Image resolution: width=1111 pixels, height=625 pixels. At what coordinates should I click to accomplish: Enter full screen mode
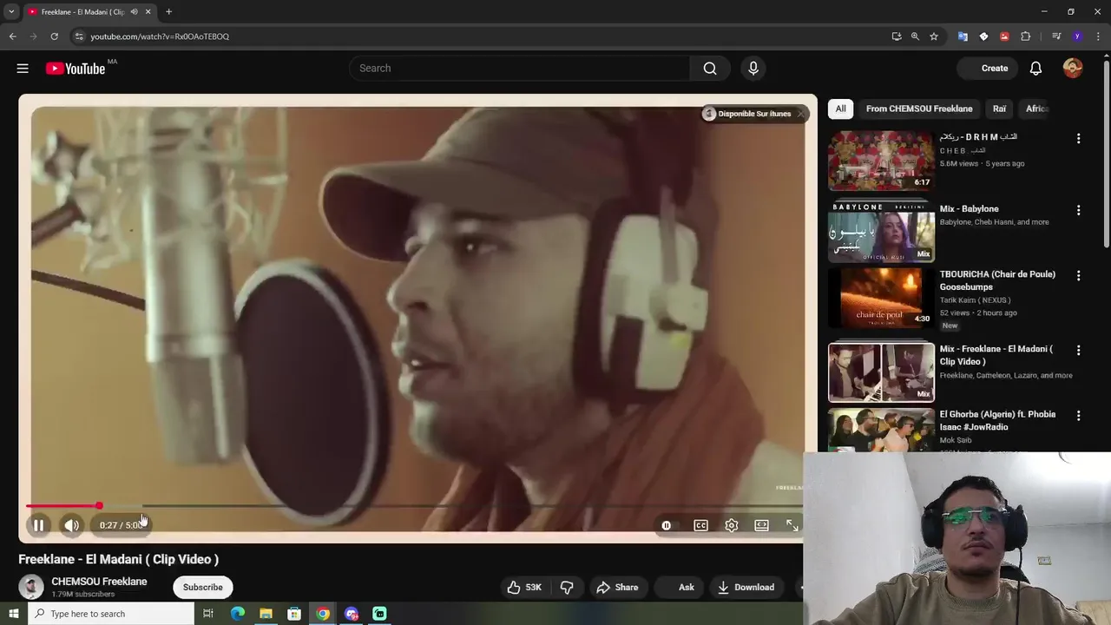click(x=792, y=525)
